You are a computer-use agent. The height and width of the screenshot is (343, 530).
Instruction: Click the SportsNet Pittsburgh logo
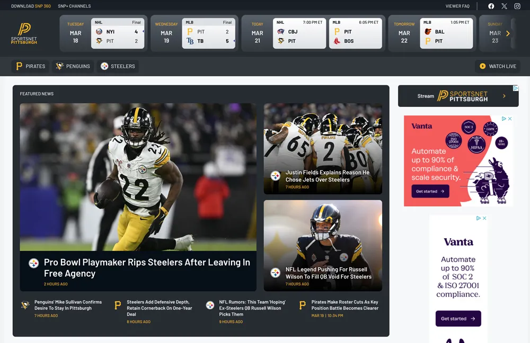[x=24, y=33]
